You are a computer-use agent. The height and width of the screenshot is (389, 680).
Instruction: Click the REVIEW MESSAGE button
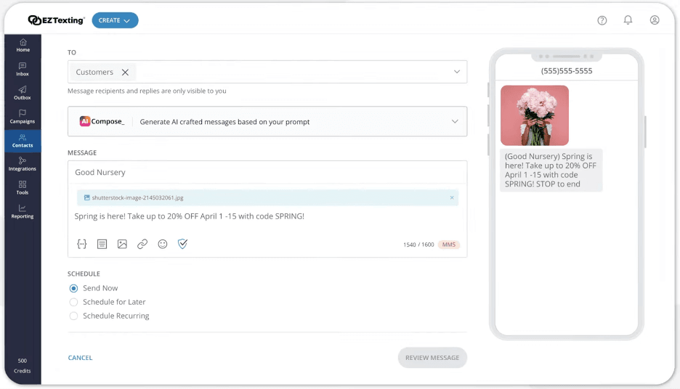[x=432, y=358]
